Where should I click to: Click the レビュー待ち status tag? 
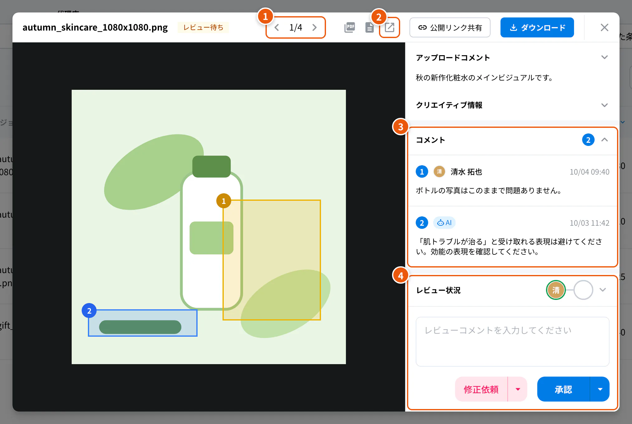(x=203, y=27)
